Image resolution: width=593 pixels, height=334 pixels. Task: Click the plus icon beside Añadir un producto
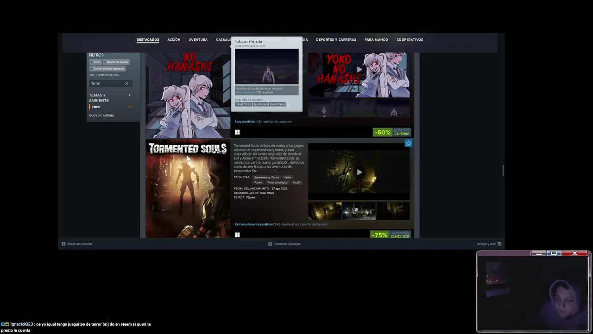coord(63,244)
